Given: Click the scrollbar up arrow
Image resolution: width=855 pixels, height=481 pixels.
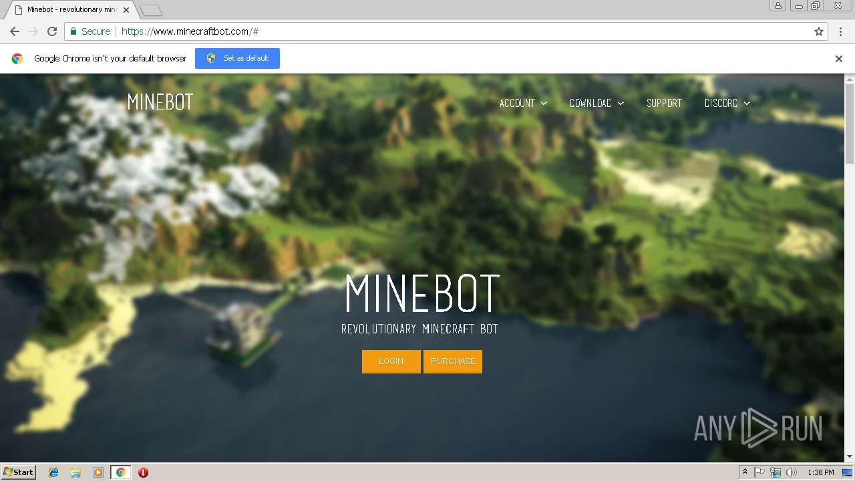Looking at the screenshot, I should click(x=850, y=79).
